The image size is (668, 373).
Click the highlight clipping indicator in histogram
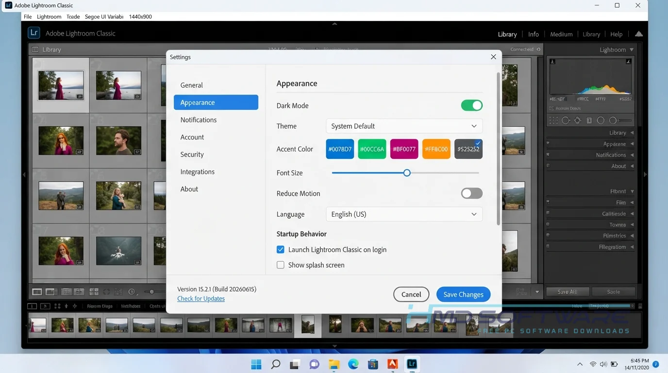[x=629, y=62]
